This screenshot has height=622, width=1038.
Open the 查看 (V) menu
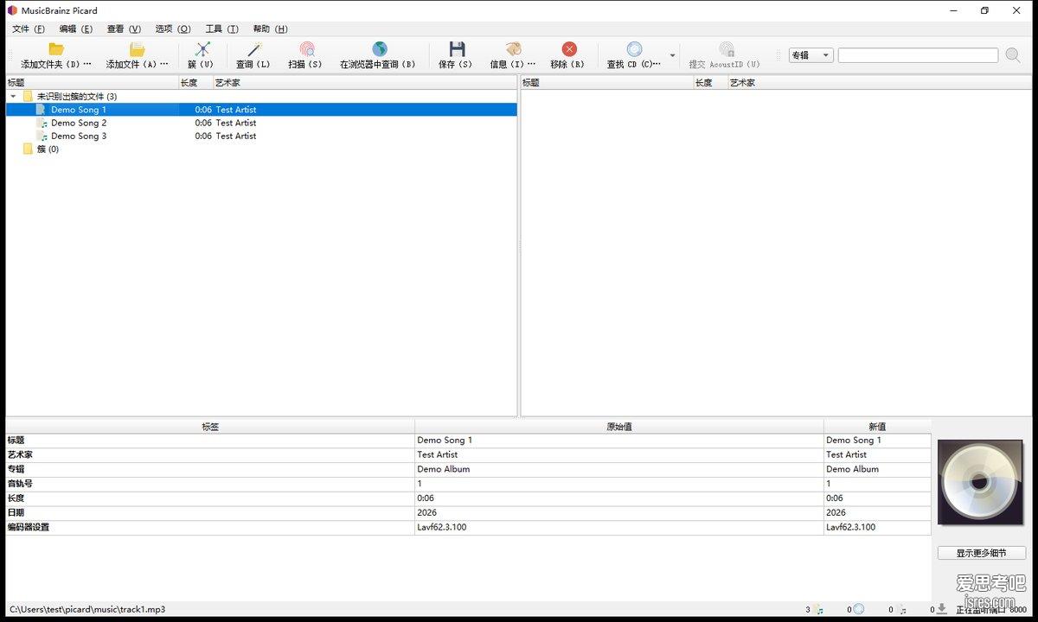(x=124, y=29)
